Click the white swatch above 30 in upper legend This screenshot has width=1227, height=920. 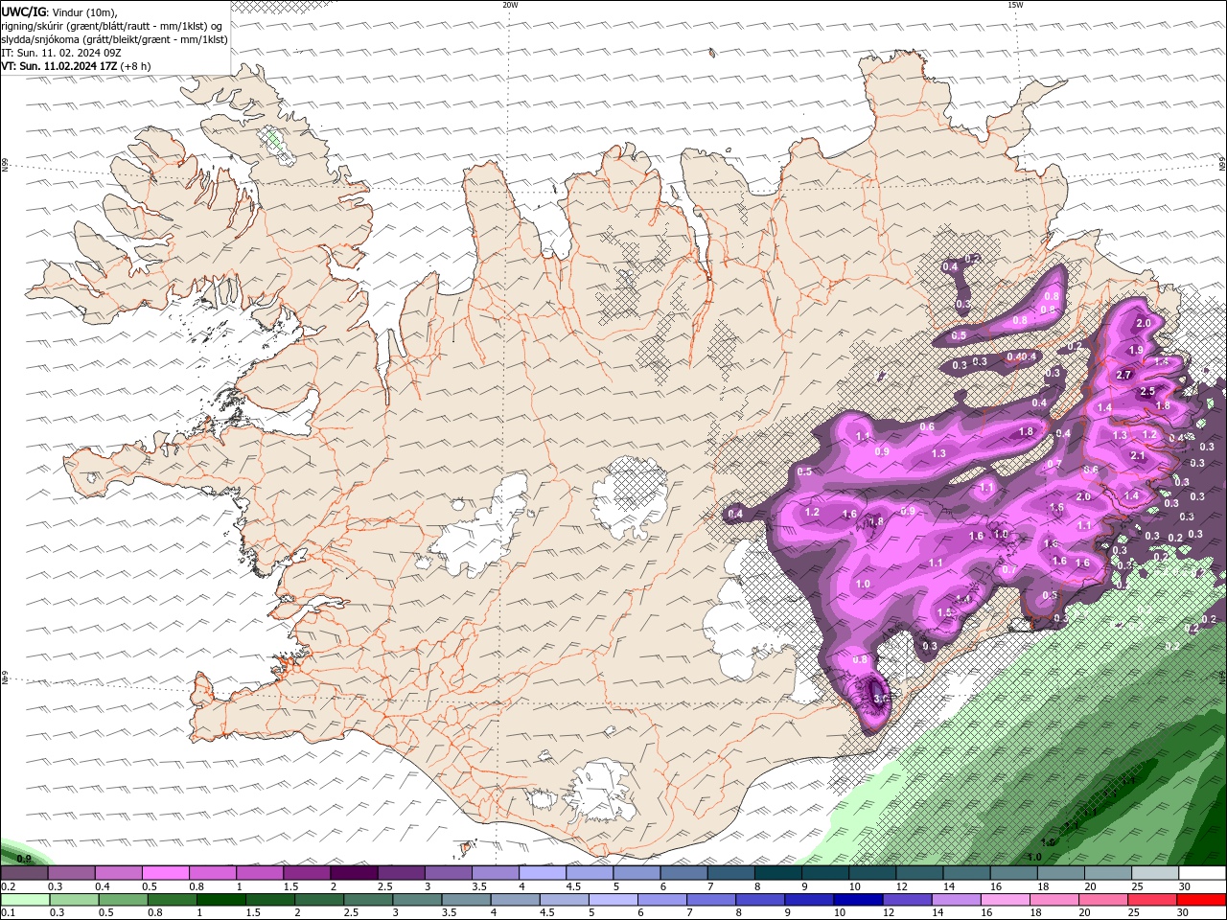1202,873
